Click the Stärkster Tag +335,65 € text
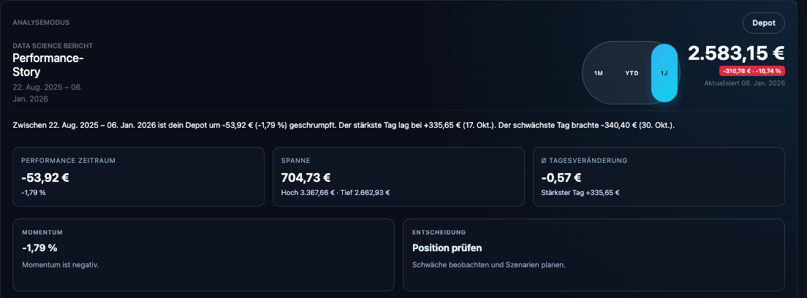 click(580, 193)
